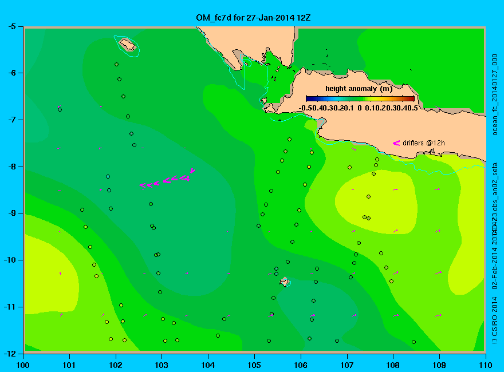
Task: Click the y-axis label '-7'
Action: pos(11,120)
